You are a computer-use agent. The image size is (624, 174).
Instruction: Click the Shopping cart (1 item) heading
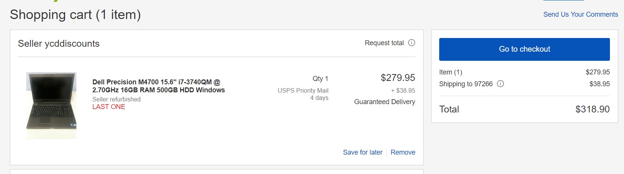click(75, 15)
